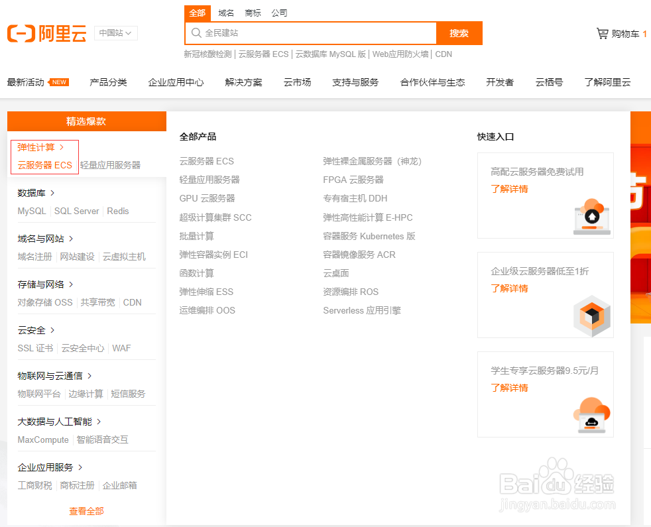Open the 产品分类 menu
This screenshot has height=527, width=651.
click(108, 82)
